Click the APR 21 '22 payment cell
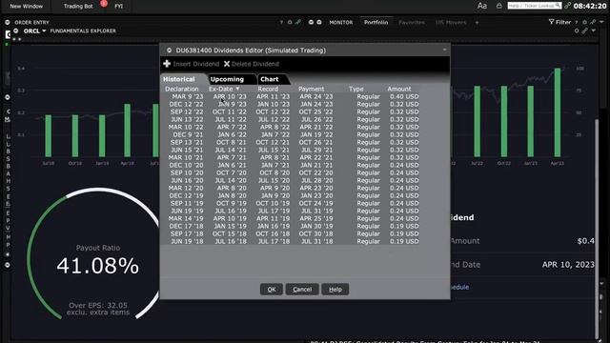Viewport: 610px width, 343px height. tap(316, 127)
